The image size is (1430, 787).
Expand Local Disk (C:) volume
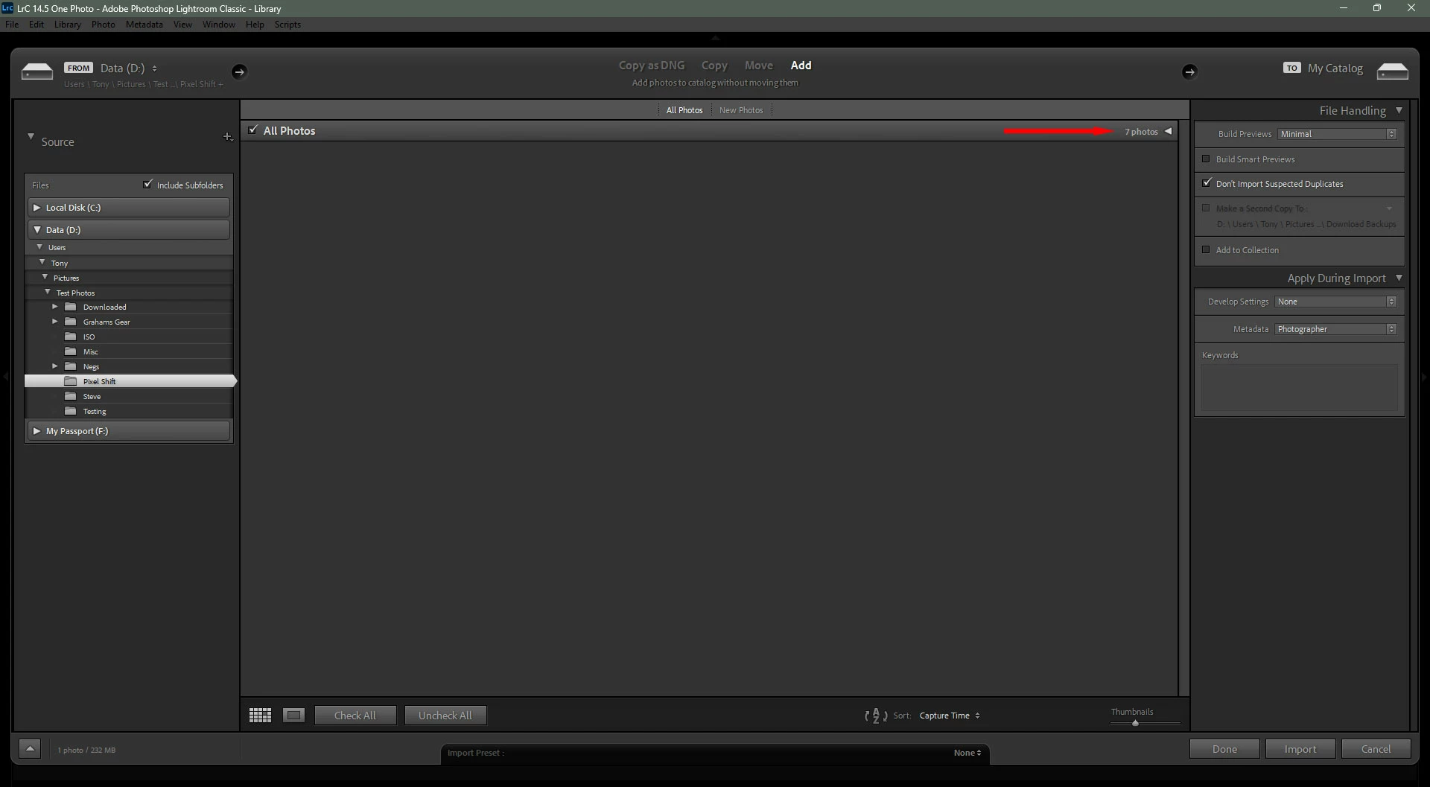(36, 208)
